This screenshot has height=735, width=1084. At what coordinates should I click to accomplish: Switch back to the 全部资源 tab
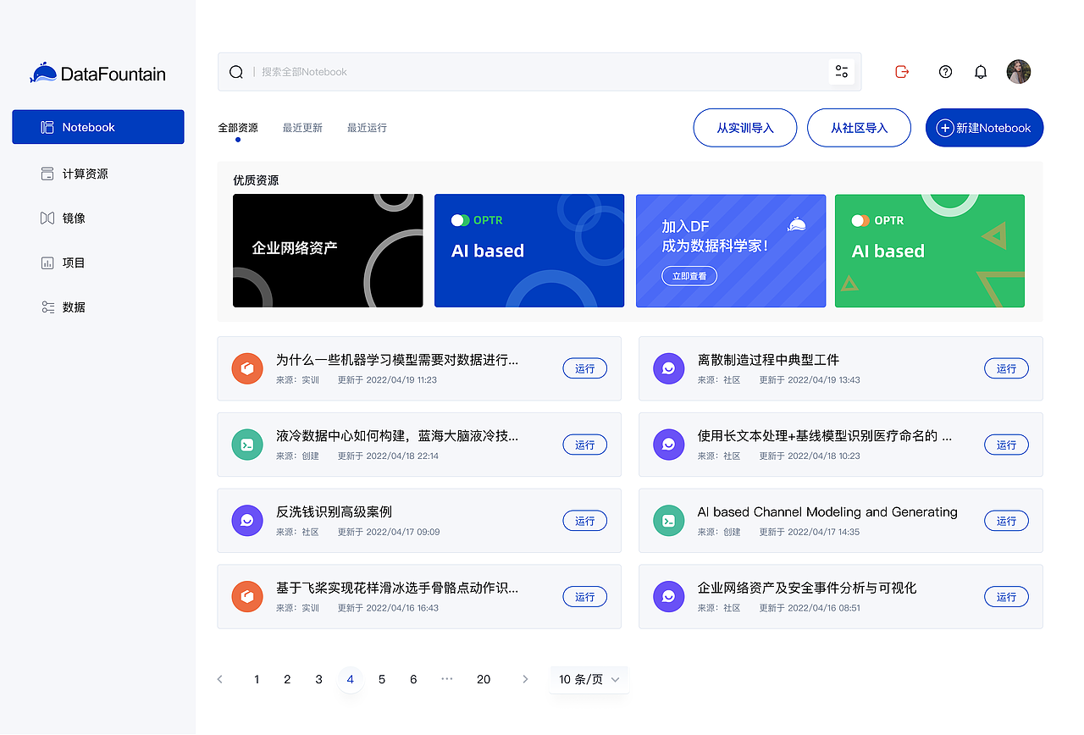tap(236, 127)
